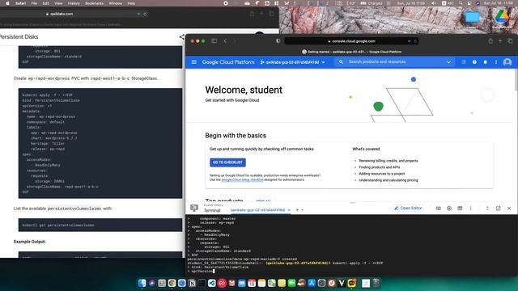Click the console.cloud.google.com address bar
Screen dimensions: 518x291
point(351,41)
